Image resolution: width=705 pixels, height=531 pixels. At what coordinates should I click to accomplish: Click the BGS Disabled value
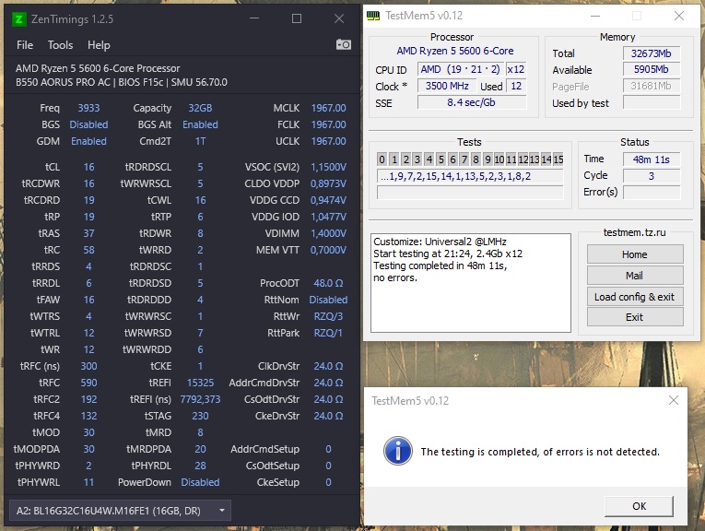pos(88,124)
